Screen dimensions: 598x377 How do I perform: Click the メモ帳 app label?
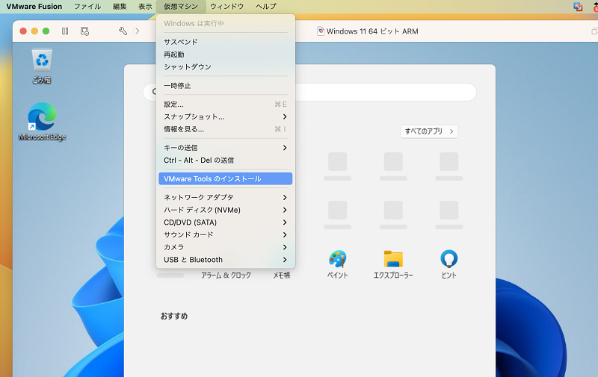282,275
